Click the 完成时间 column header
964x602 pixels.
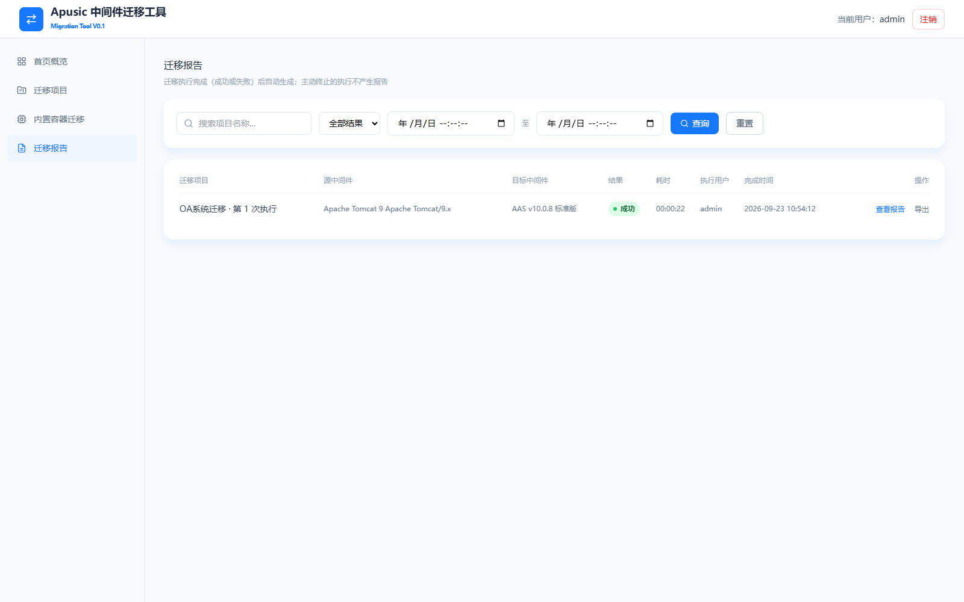759,181
